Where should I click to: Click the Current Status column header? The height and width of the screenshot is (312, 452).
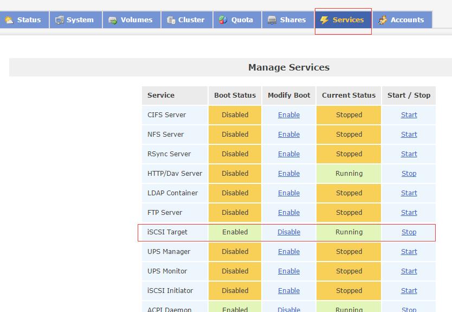click(x=349, y=95)
